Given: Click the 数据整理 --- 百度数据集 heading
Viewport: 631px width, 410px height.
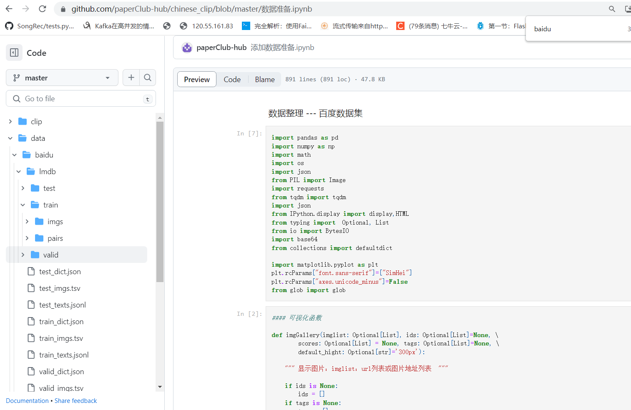Looking at the screenshot, I should point(315,113).
